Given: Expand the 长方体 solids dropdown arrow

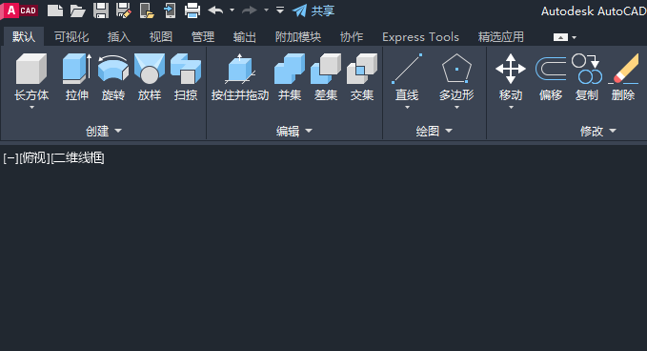Looking at the screenshot, I should click(31, 108).
